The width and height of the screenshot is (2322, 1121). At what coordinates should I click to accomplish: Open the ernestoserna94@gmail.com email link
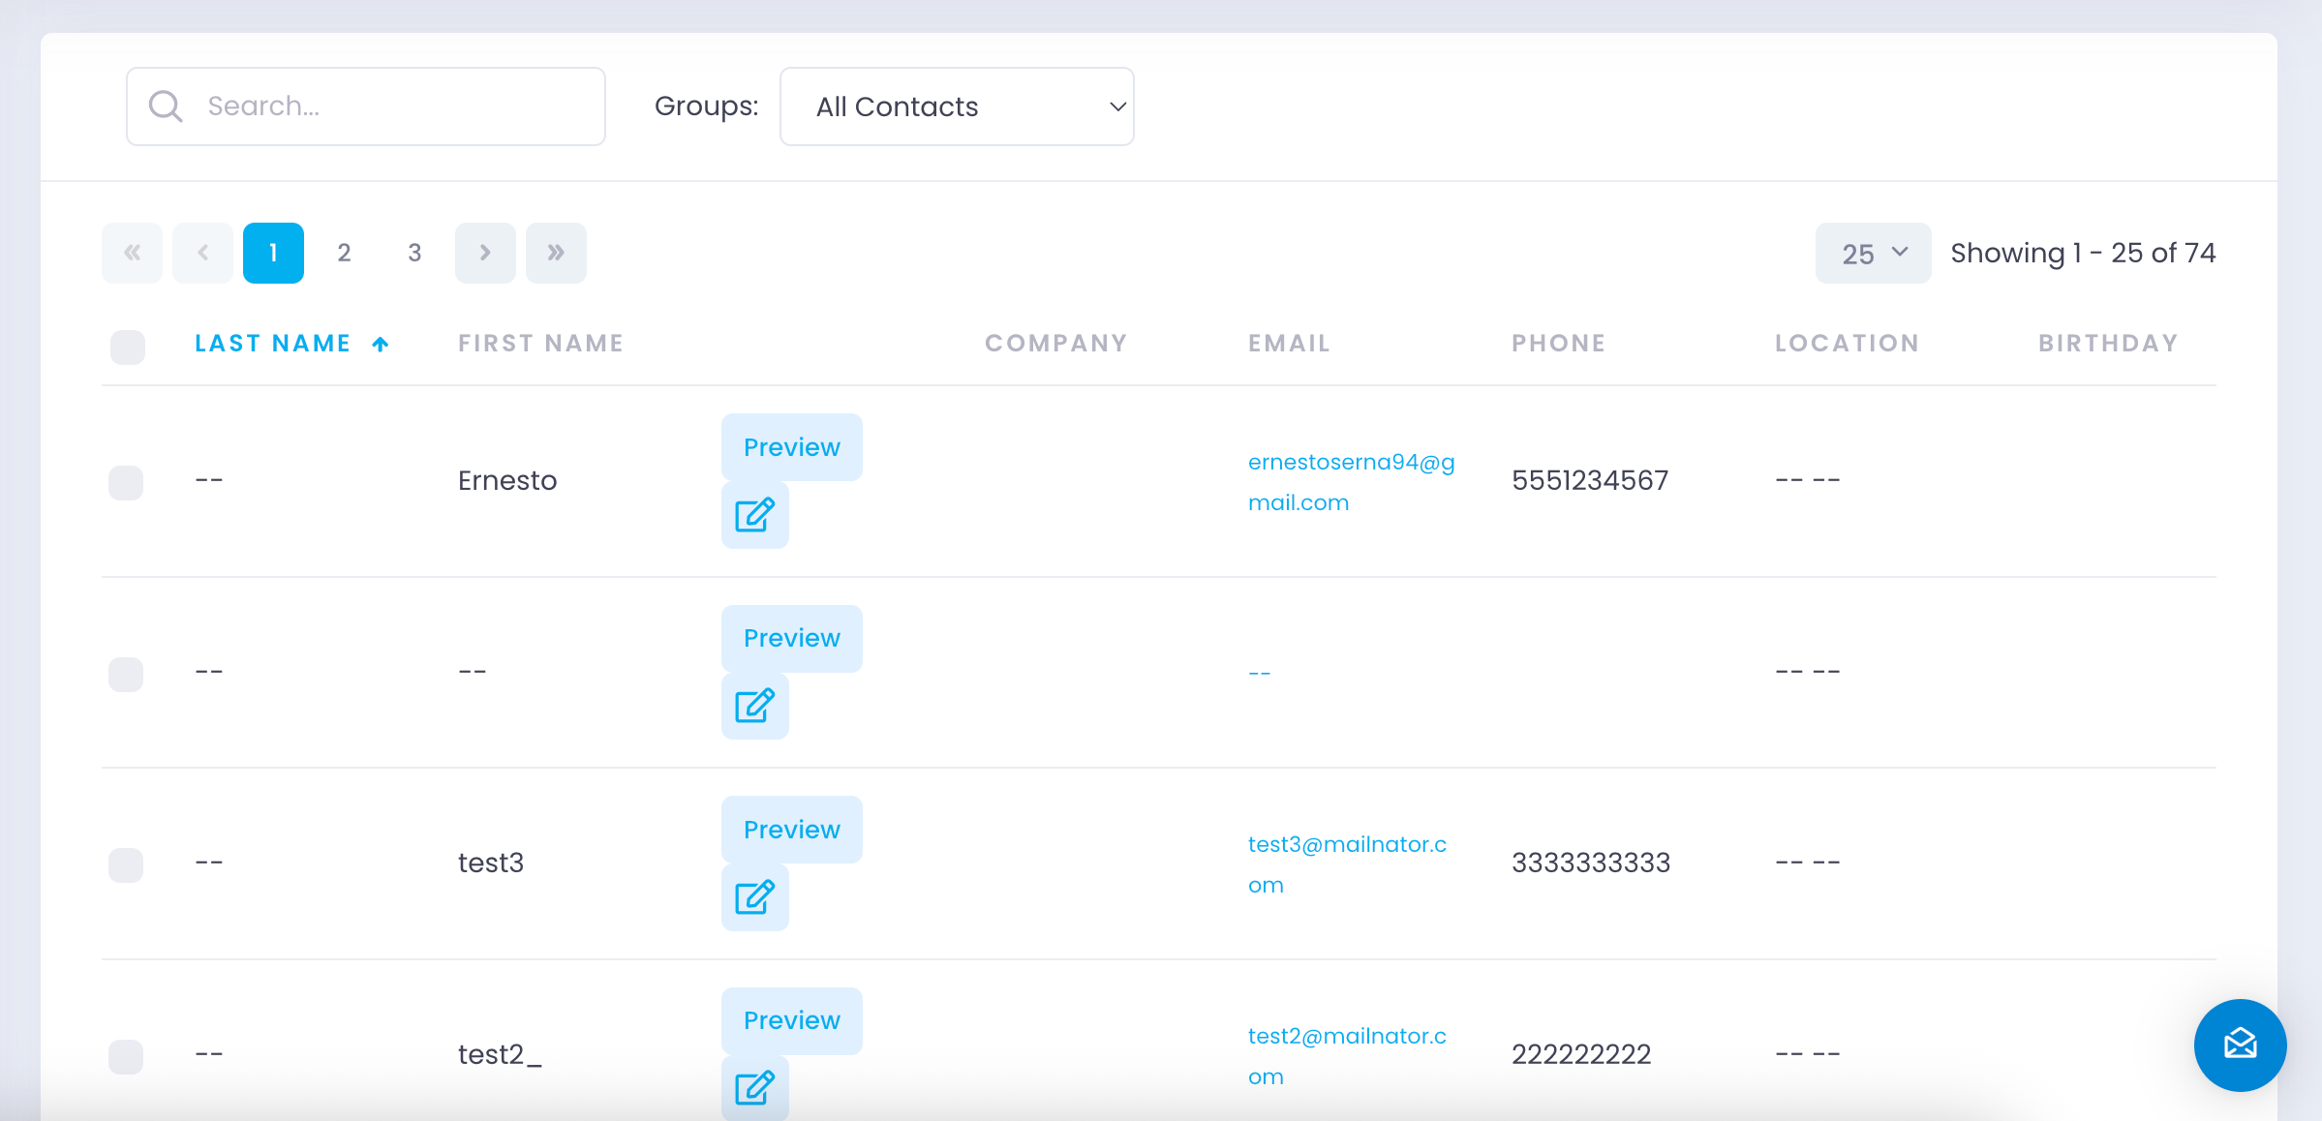(x=1350, y=482)
